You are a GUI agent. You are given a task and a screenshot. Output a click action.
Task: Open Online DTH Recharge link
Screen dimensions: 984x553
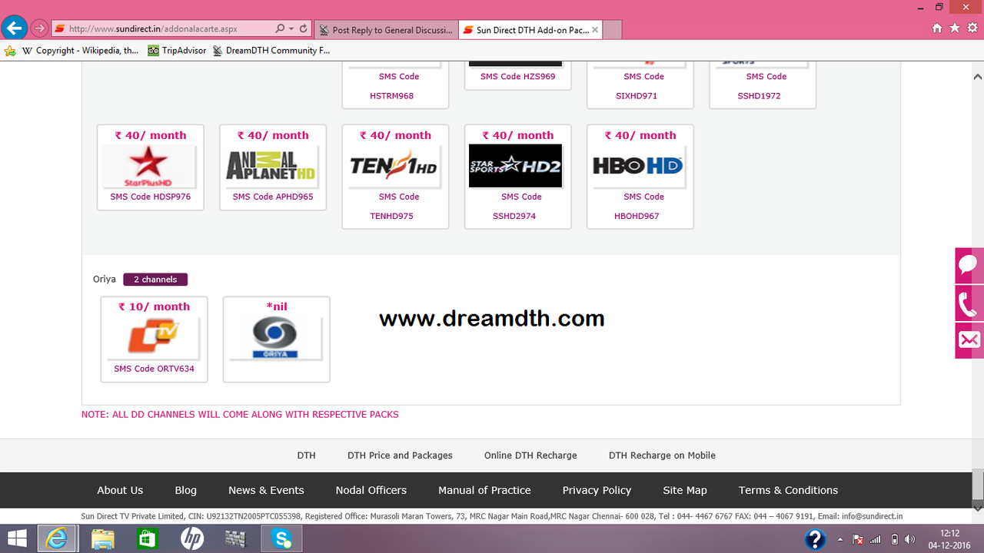[x=530, y=455]
